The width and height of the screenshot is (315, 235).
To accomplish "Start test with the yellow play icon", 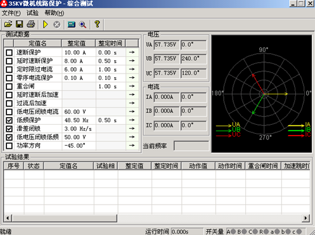I will click(45, 24).
